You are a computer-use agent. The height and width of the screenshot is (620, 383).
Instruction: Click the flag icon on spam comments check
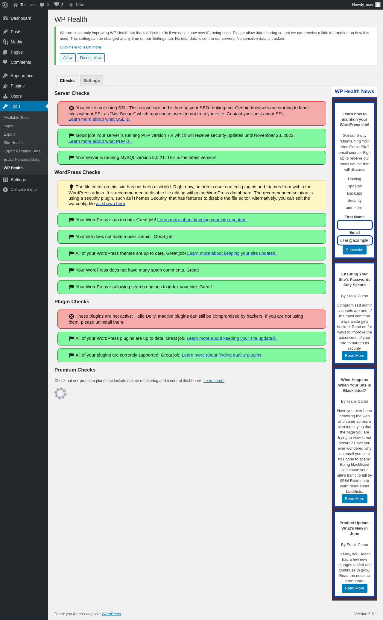[71, 270]
